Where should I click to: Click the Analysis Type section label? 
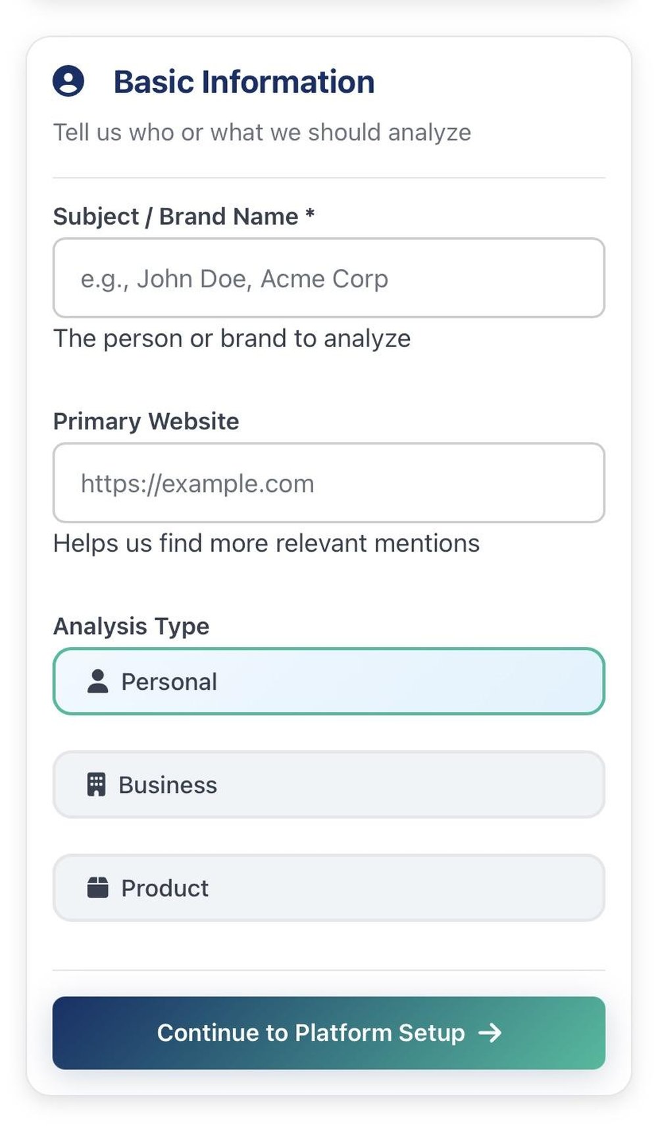(x=131, y=626)
